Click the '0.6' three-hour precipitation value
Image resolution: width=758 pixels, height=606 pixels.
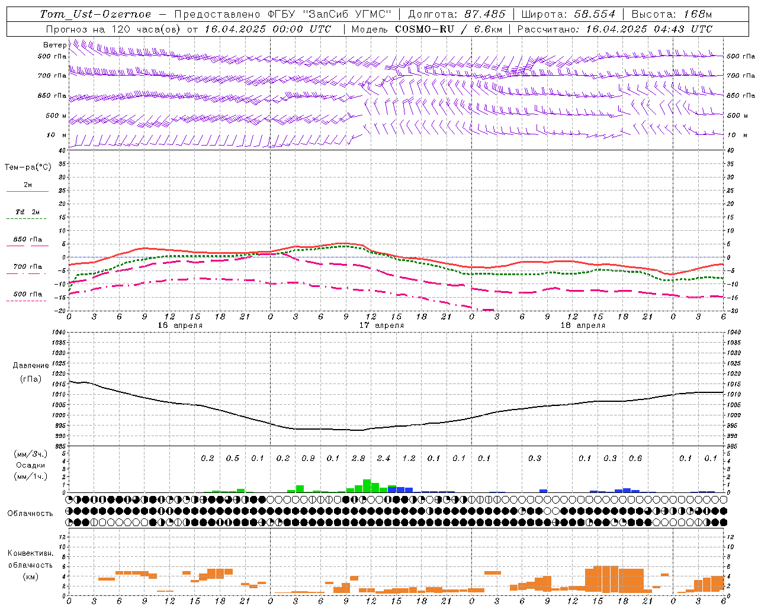point(635,458)
